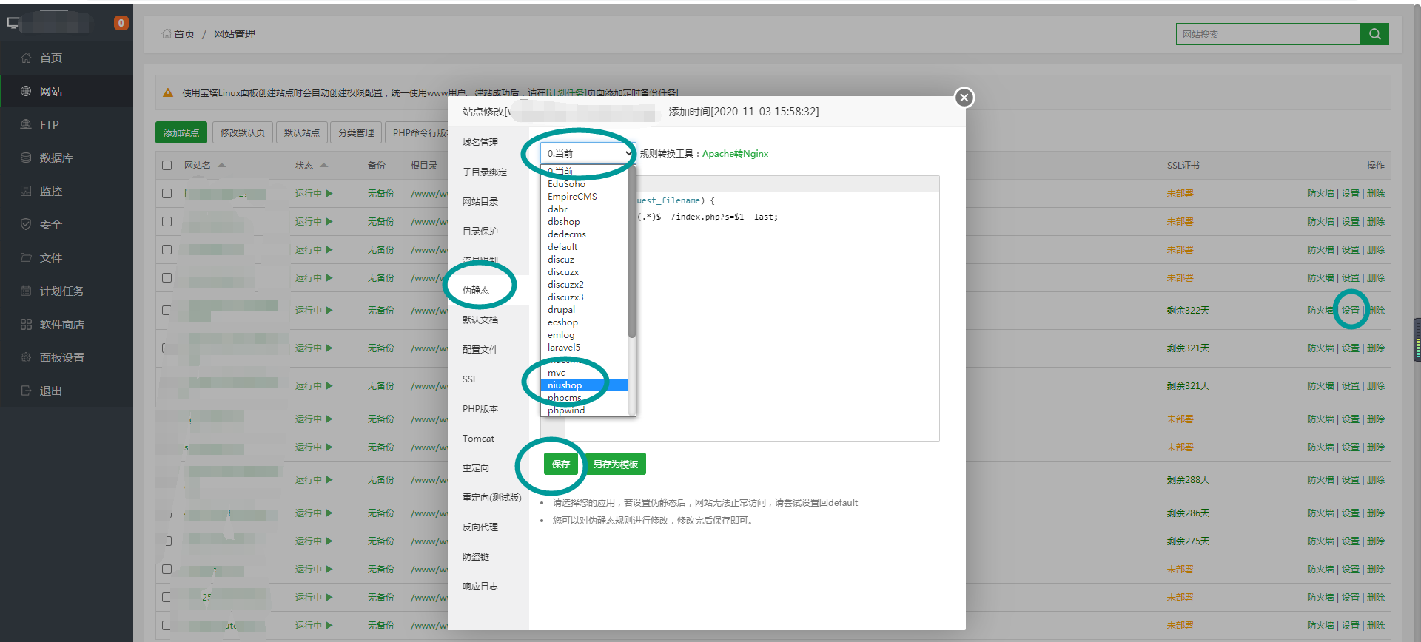
Task: Click the 安全 shield icon
Action: tap(26, 224)
